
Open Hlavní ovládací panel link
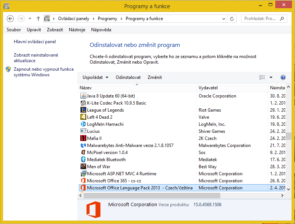[x=35, y=42]
